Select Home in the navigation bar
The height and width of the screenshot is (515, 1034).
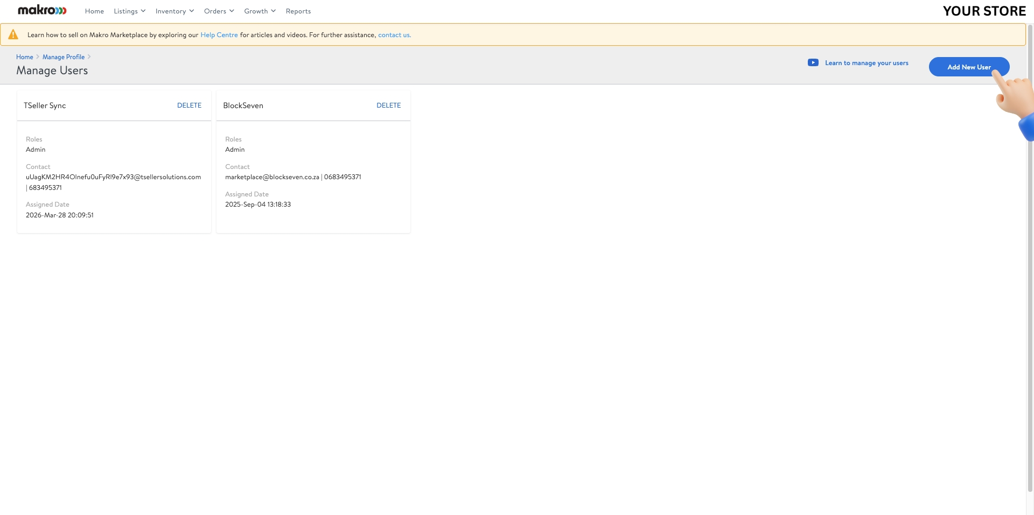point(94,11)
